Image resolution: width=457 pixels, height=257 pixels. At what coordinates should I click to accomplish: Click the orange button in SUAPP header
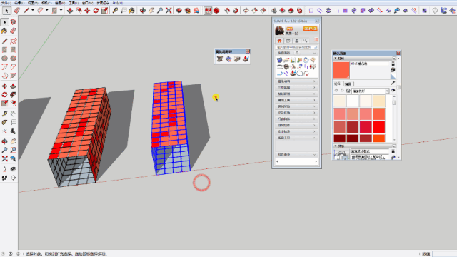310,29
